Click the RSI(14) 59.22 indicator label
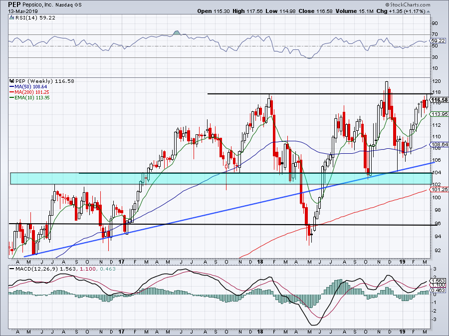The width and height of the screenshot is (449, 336). tap(35, 17)
